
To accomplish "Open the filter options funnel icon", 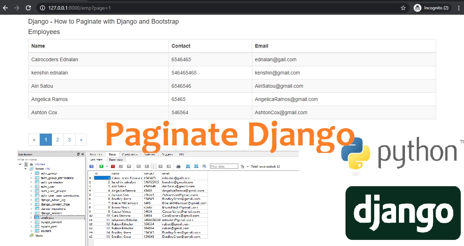I will coord(243,166).
